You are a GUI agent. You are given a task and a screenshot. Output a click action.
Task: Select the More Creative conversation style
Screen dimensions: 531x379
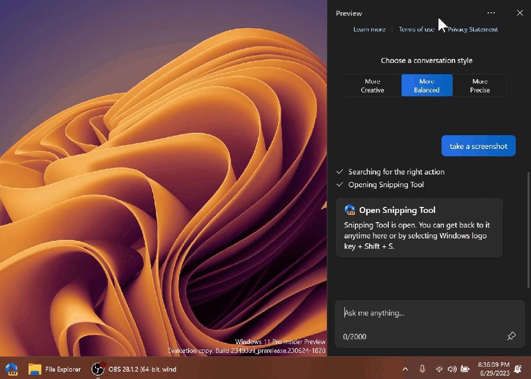pos(373,86)
